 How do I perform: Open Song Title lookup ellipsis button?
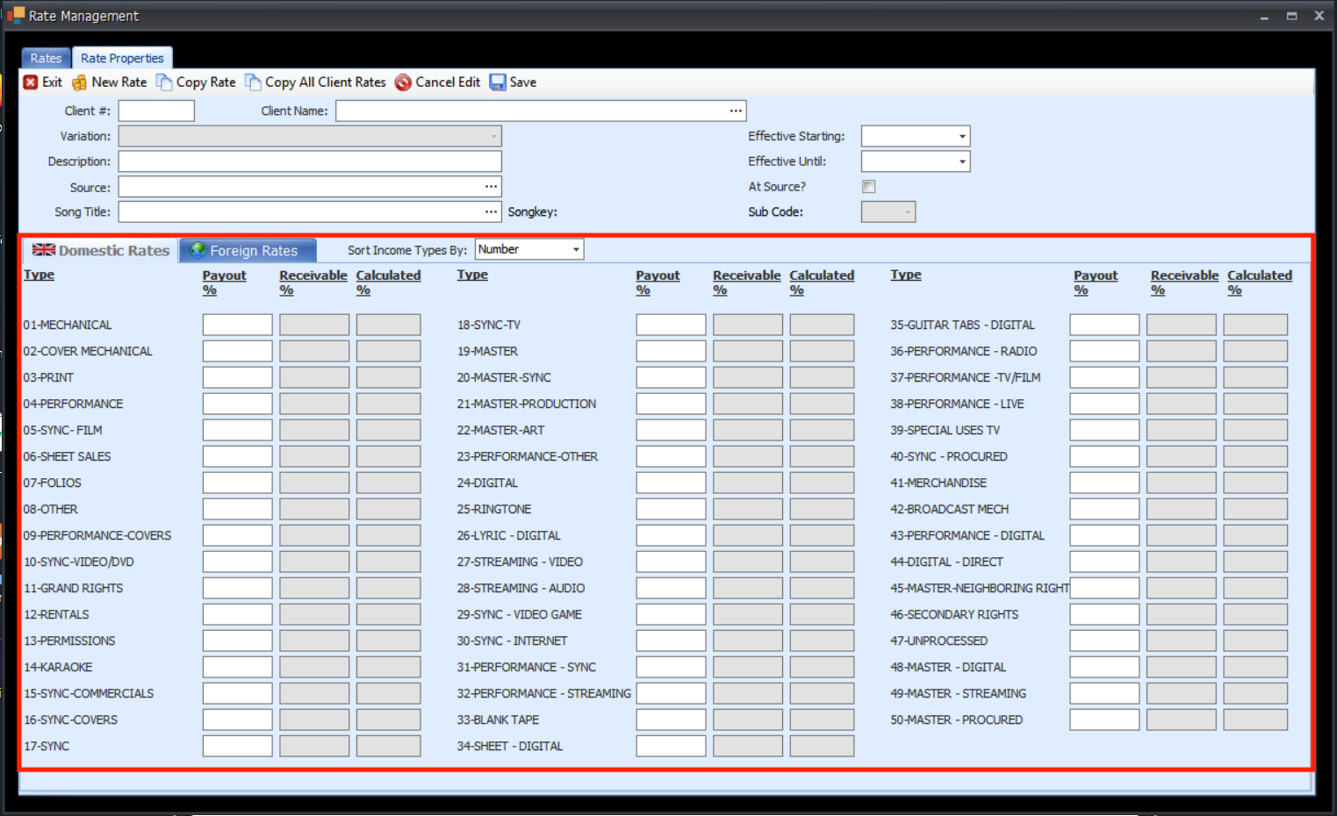tap(491, 211)
